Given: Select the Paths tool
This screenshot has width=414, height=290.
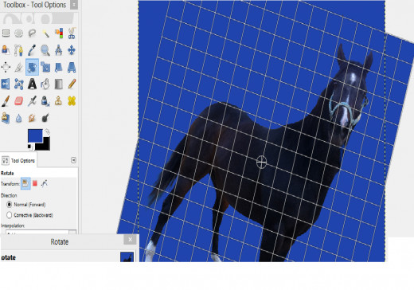Looking at the screenshot, I should click(x=18, y=50).
